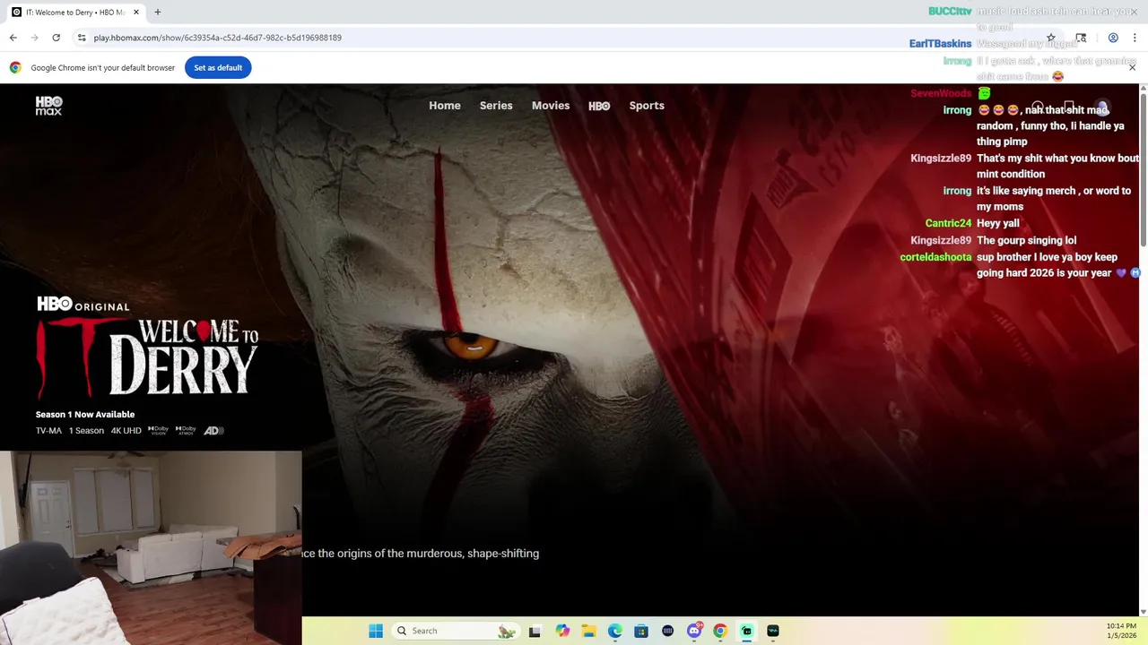Click the "TV-MA" rating label
This screenshot has width=1148, height=645.
(48, 431)
